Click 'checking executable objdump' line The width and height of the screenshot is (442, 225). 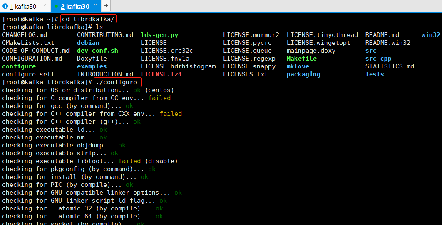(x=64, y=145)
